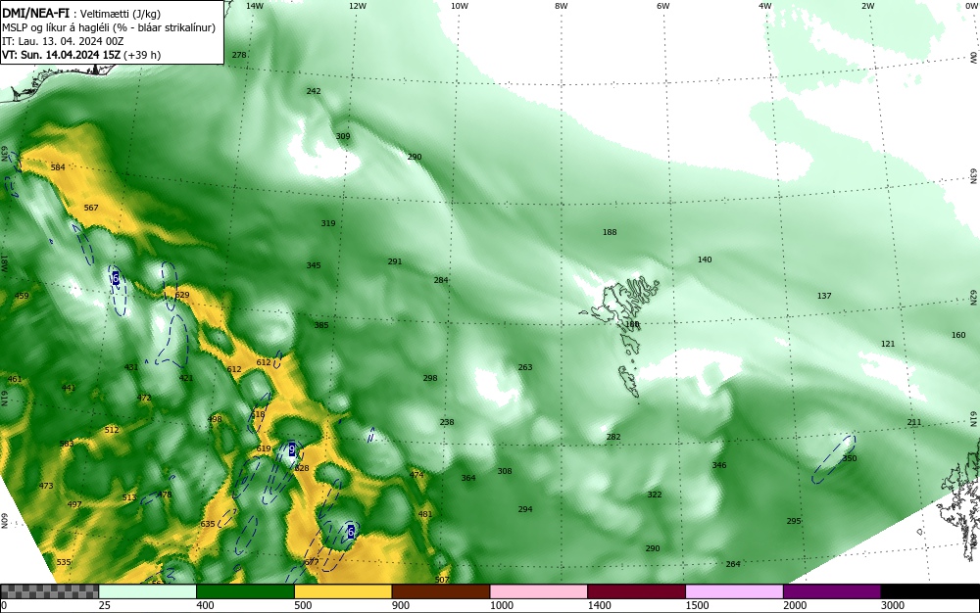
Task: Click the yellow 500–900 legend swatch
Action: click(x=343, y=591)
